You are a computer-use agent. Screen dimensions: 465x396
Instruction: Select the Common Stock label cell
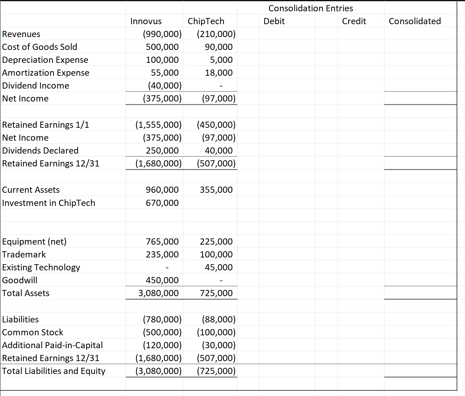coord(32,332)
